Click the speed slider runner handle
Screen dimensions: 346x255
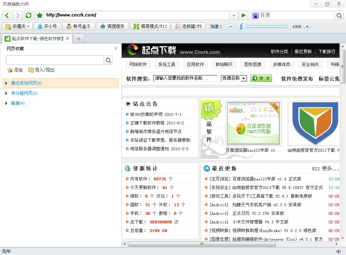click(x=241, y=27)
